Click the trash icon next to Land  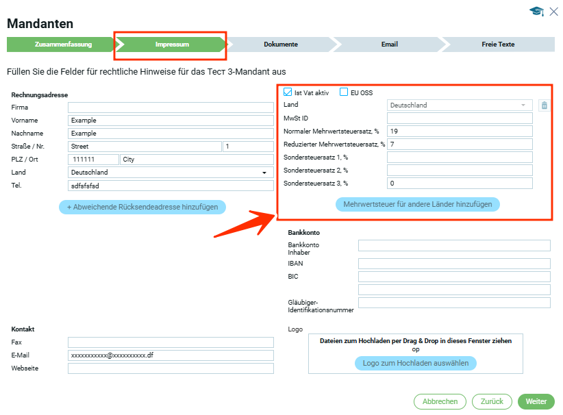point(544,105)
